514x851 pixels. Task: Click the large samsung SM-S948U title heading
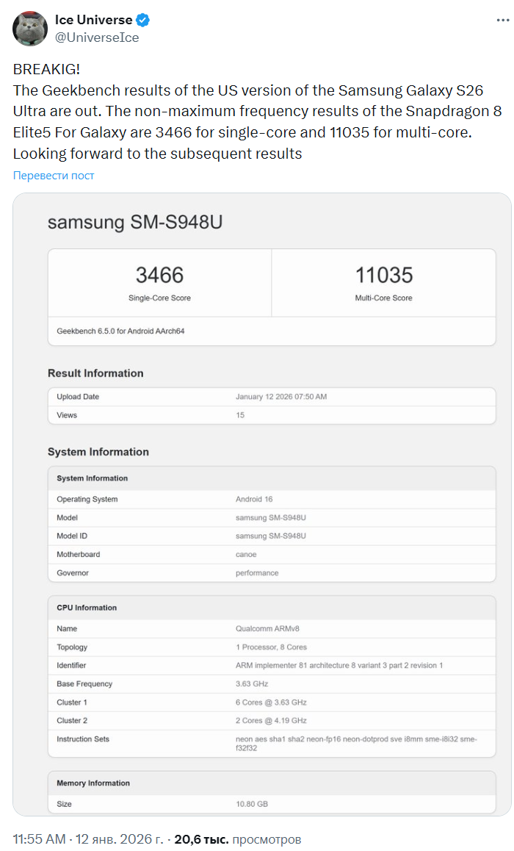(134, 222)
